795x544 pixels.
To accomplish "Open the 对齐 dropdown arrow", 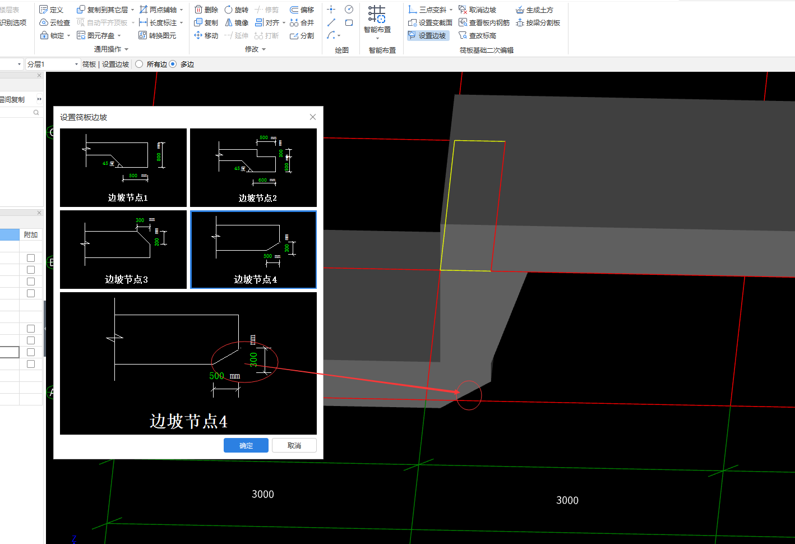I will tap(284, 23).
